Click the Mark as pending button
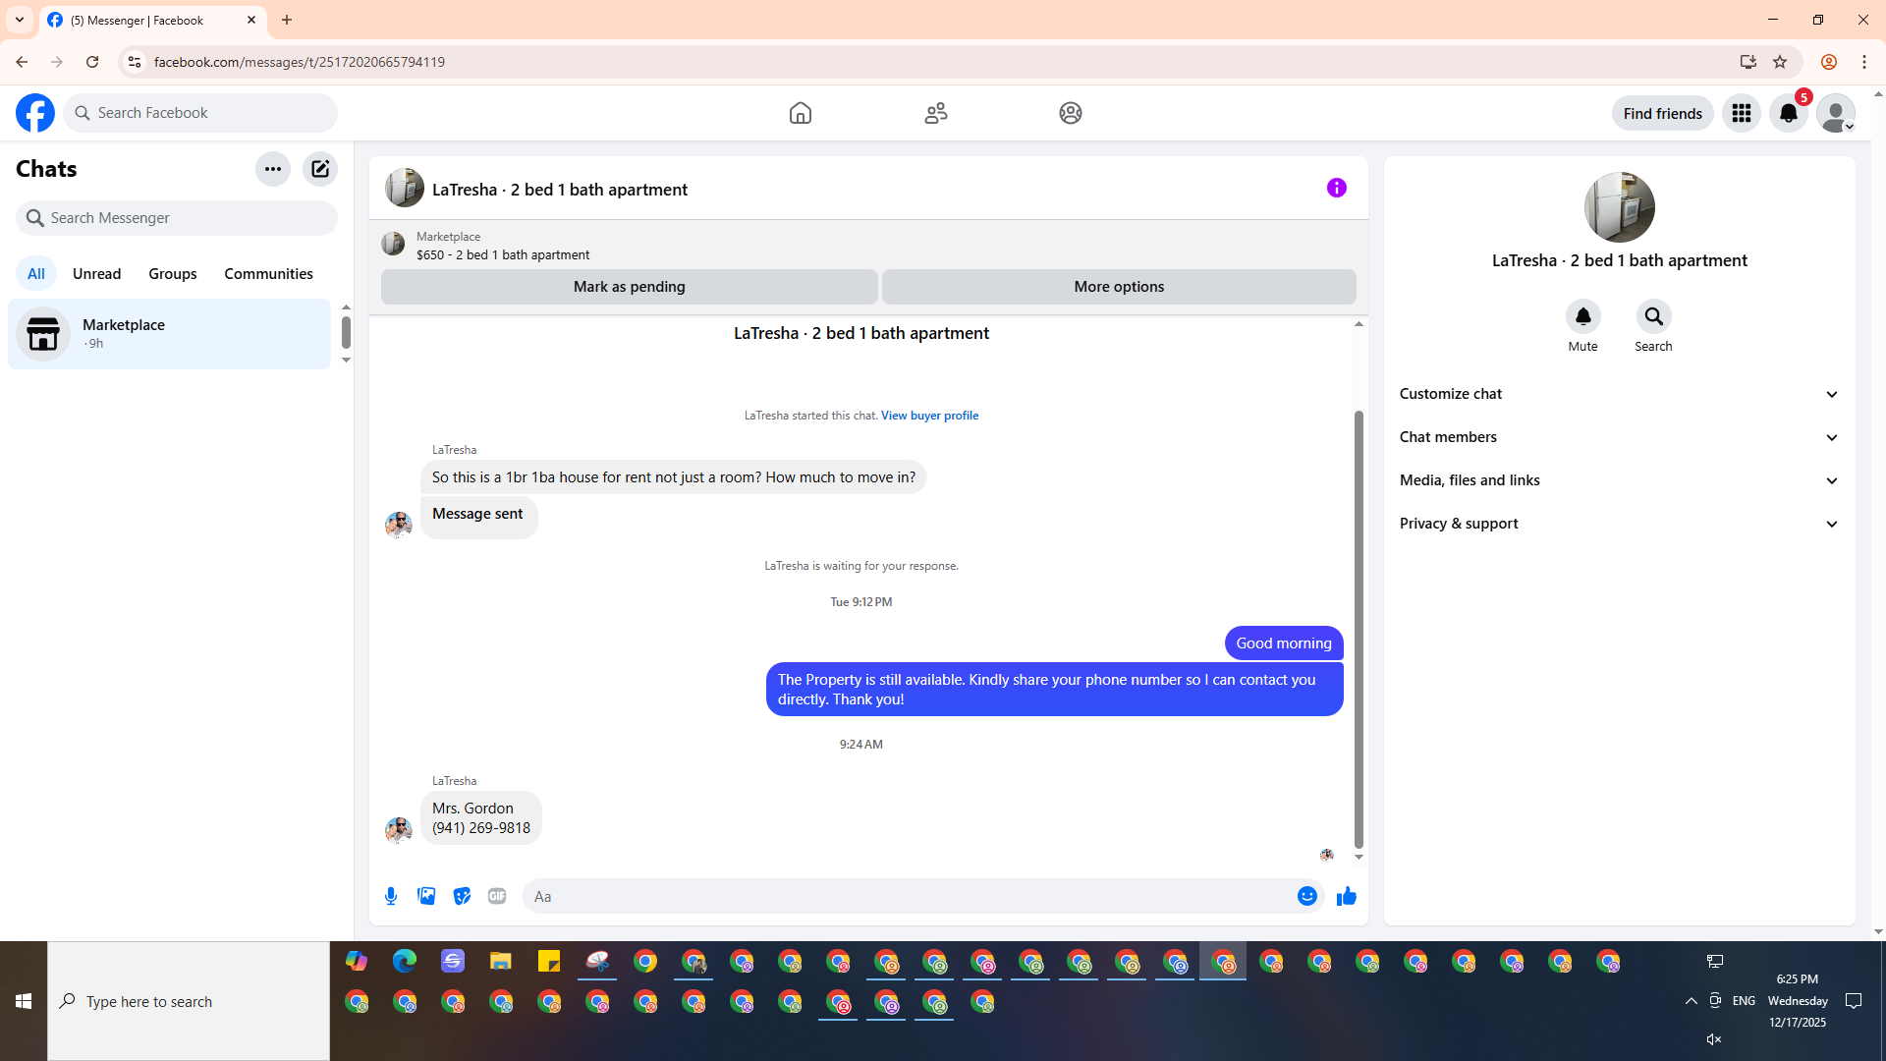Image resolution: width=1886 pixels, height=1061 pixels. click(629, 287)
